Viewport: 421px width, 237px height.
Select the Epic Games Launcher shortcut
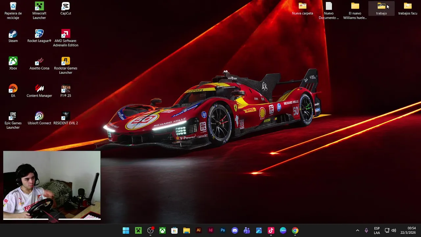click(x=13, y=120)
